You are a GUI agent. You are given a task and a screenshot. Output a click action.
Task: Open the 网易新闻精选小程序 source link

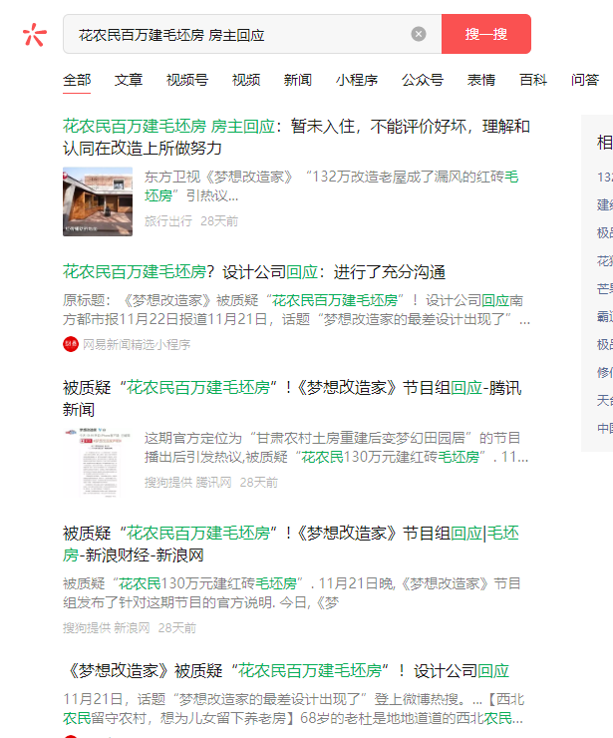point(137,344)
